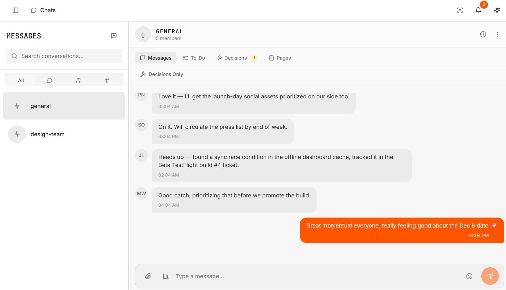Screen dimensions: 506x290
Task: Open the emoji picker
Action: (x=469, y=276)
